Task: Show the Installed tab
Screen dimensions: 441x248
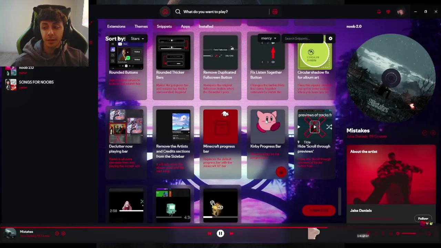Action: (x=206, y=27)
